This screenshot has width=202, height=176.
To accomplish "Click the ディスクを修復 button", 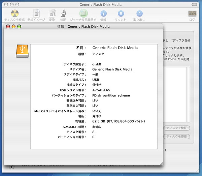I will 177,137.
